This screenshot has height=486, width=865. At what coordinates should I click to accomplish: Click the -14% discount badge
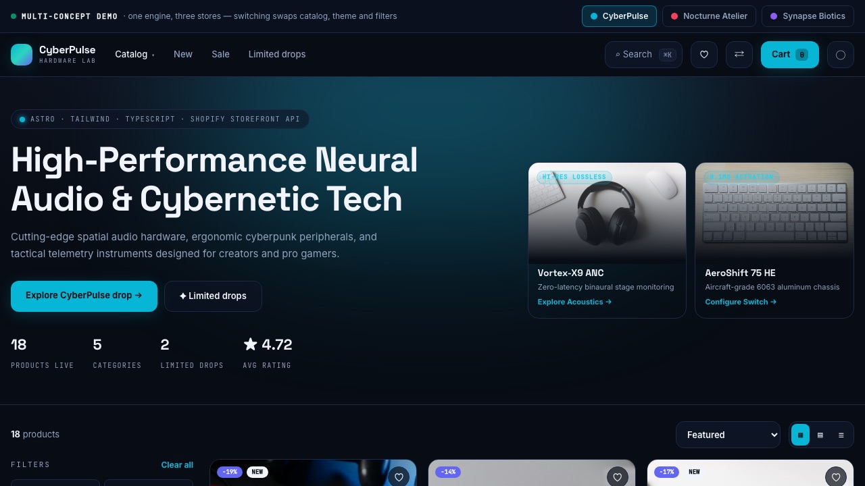pyautogui.click(x=448, y=472)
